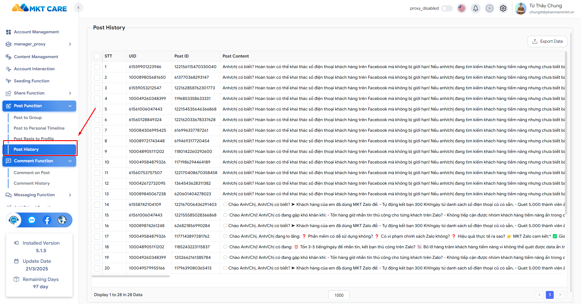
Task: Open Post to Personal Timeline
Action: 39,128
